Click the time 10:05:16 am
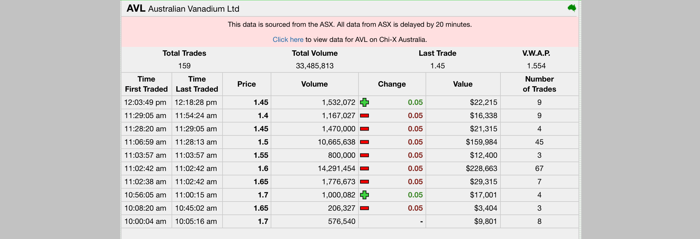This screenshot has width=700, height=239. (x=196, y=221)
